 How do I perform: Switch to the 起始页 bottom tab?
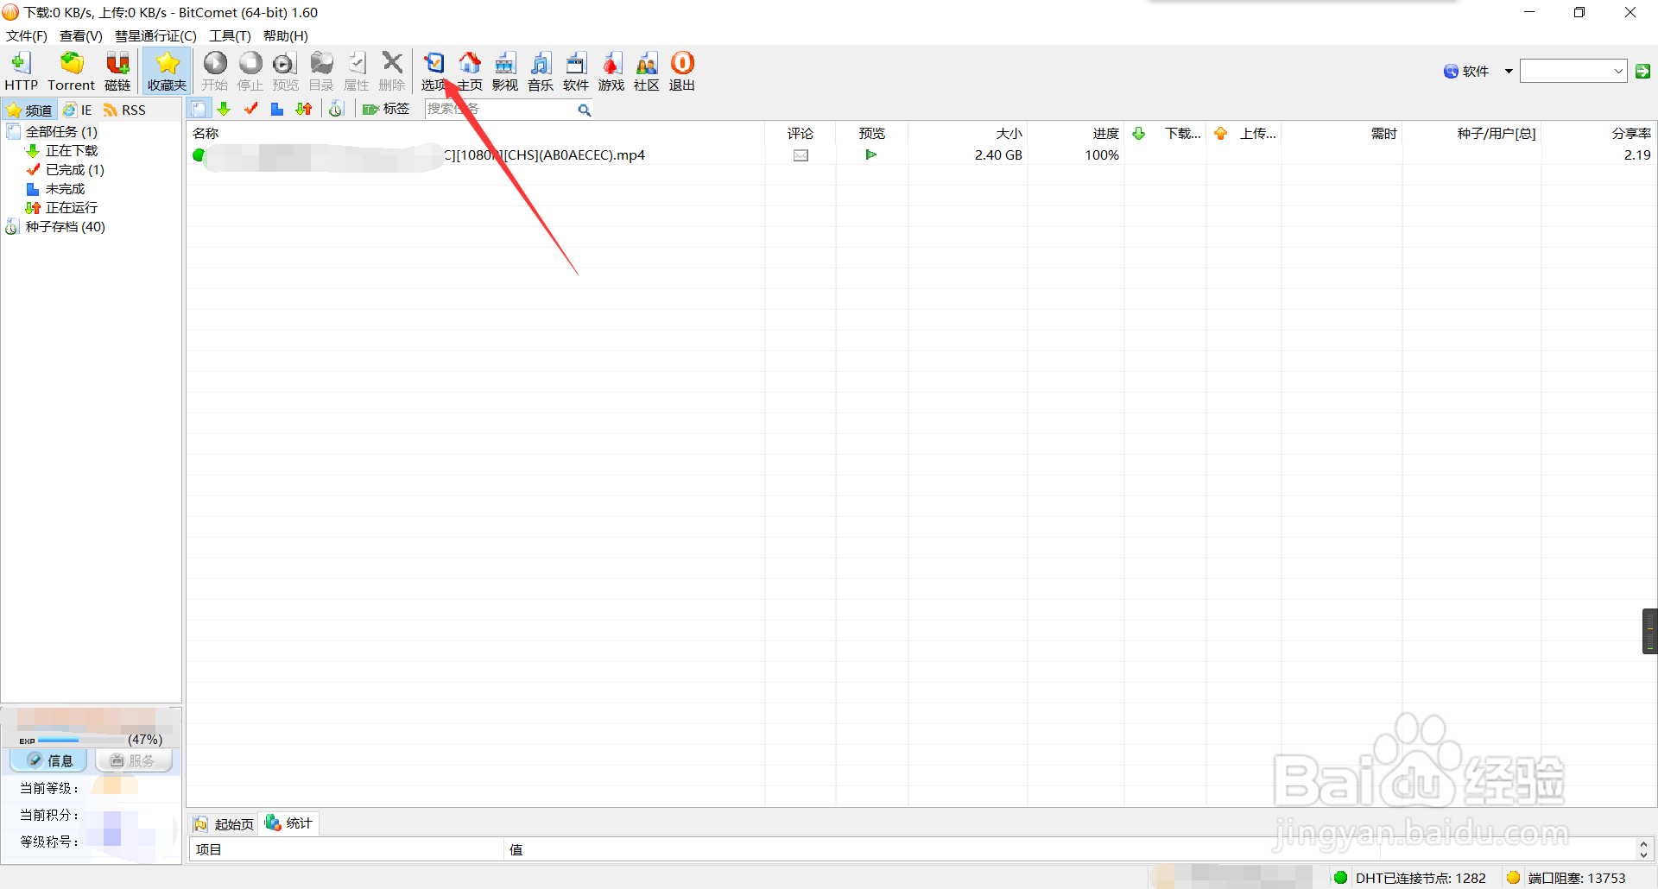[x=224, y=824]
